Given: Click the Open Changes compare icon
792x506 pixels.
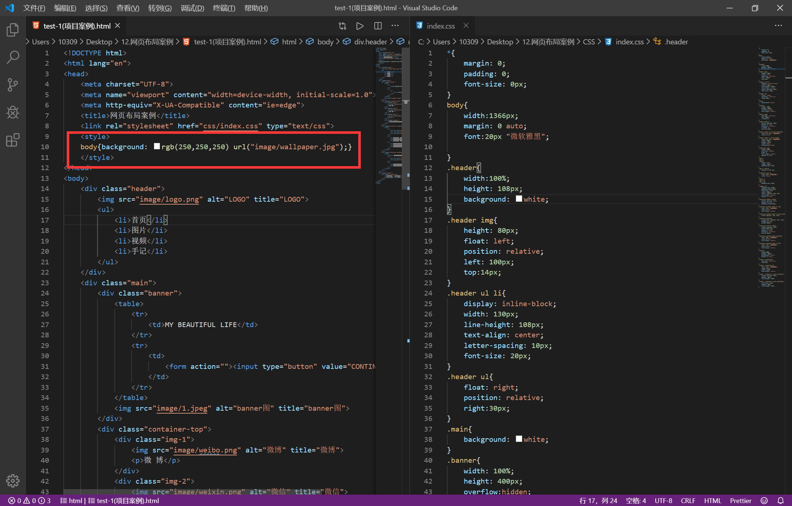Looking at the screenshot, I should pyautogui.click(x=342, y=26).
